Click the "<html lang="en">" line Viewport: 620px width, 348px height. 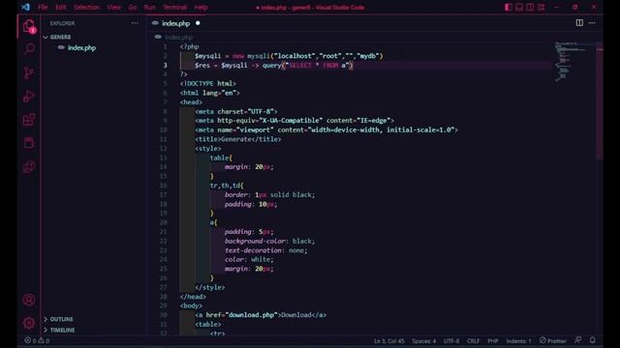coord(210,93)
